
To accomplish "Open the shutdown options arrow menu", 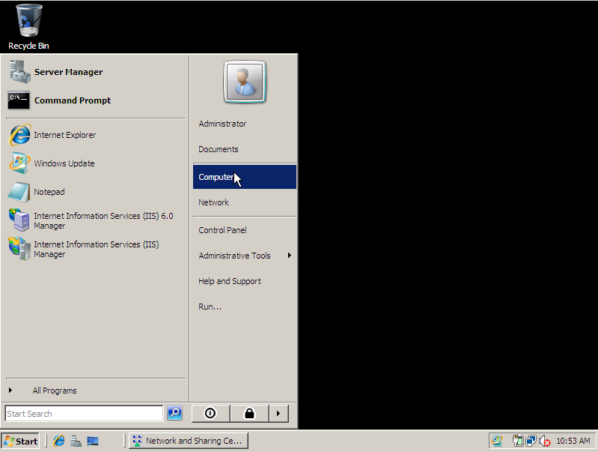I will point(278,414).
